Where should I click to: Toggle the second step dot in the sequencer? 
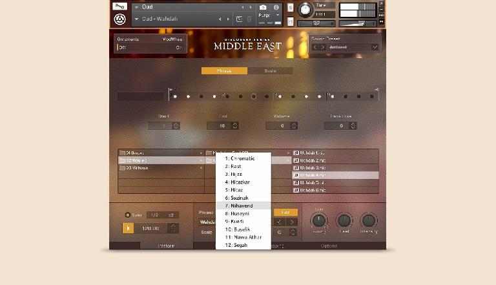[x=188, y=96]
